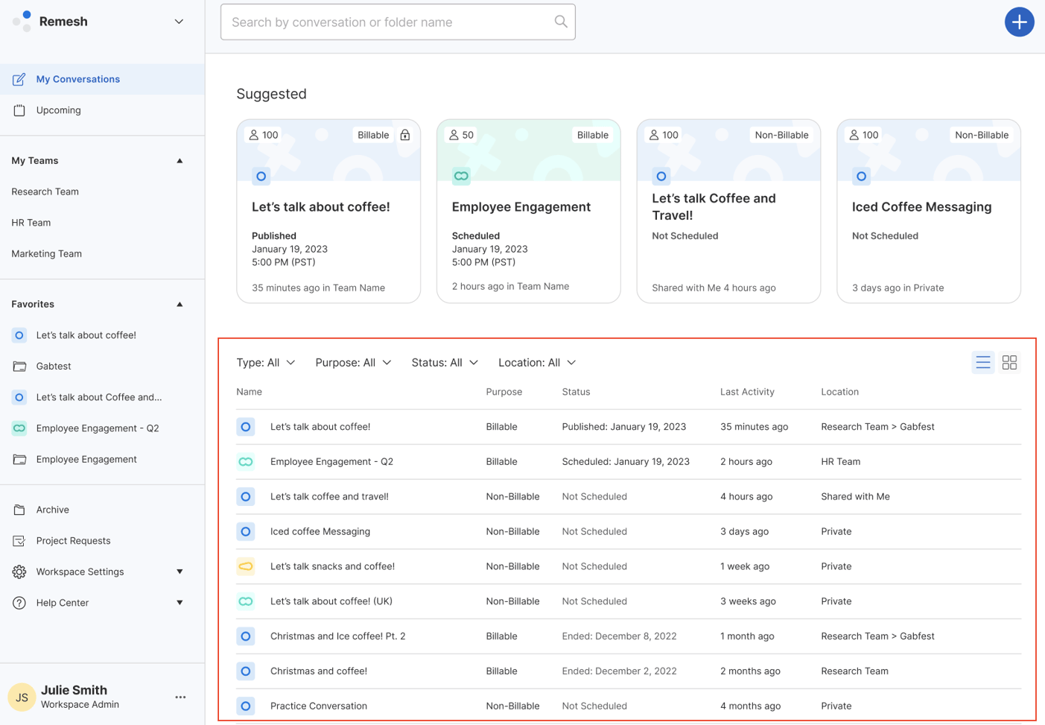Click the Project Requests icon
This screenshot has width=1045, height=725.
pos(19,541)
